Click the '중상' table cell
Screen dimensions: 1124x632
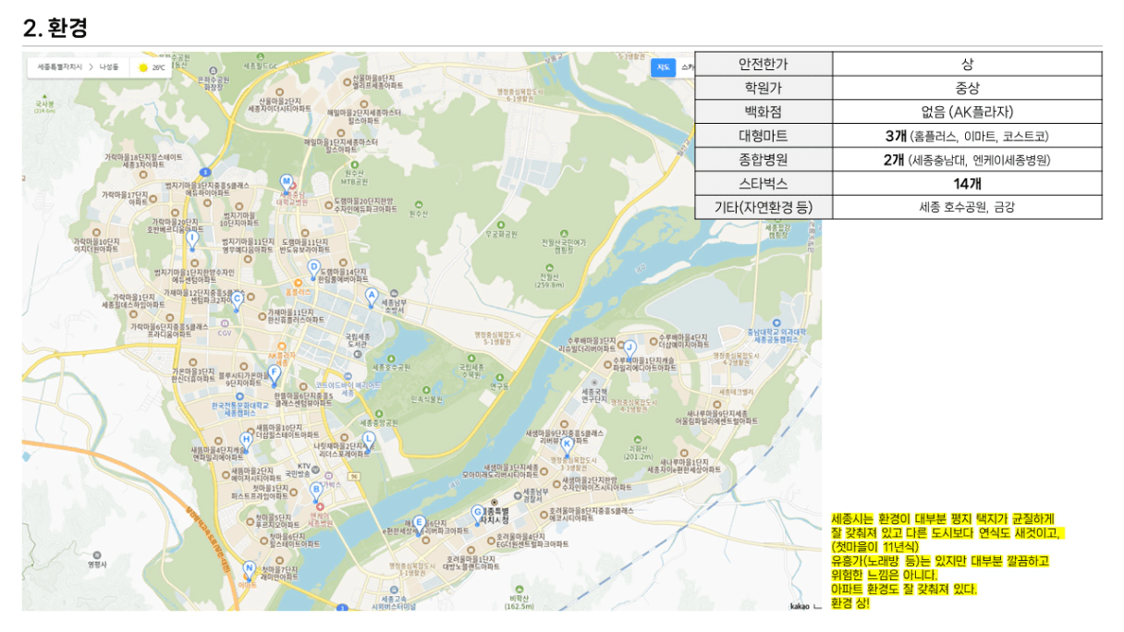[x=967, y=88]
